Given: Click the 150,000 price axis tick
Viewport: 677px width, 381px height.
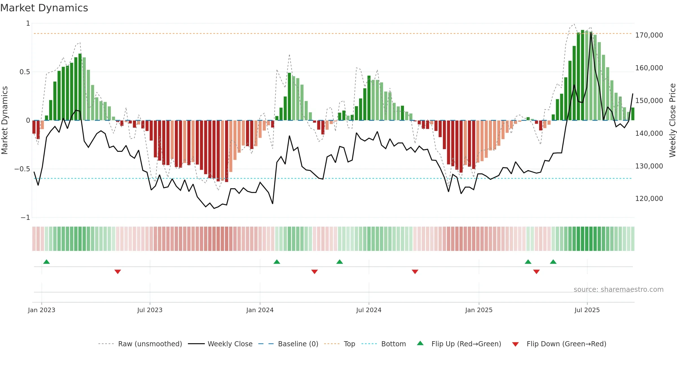Looking at the screenshot, I should (649, 100).
